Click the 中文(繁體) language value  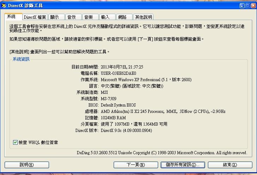tap(132, 86)
